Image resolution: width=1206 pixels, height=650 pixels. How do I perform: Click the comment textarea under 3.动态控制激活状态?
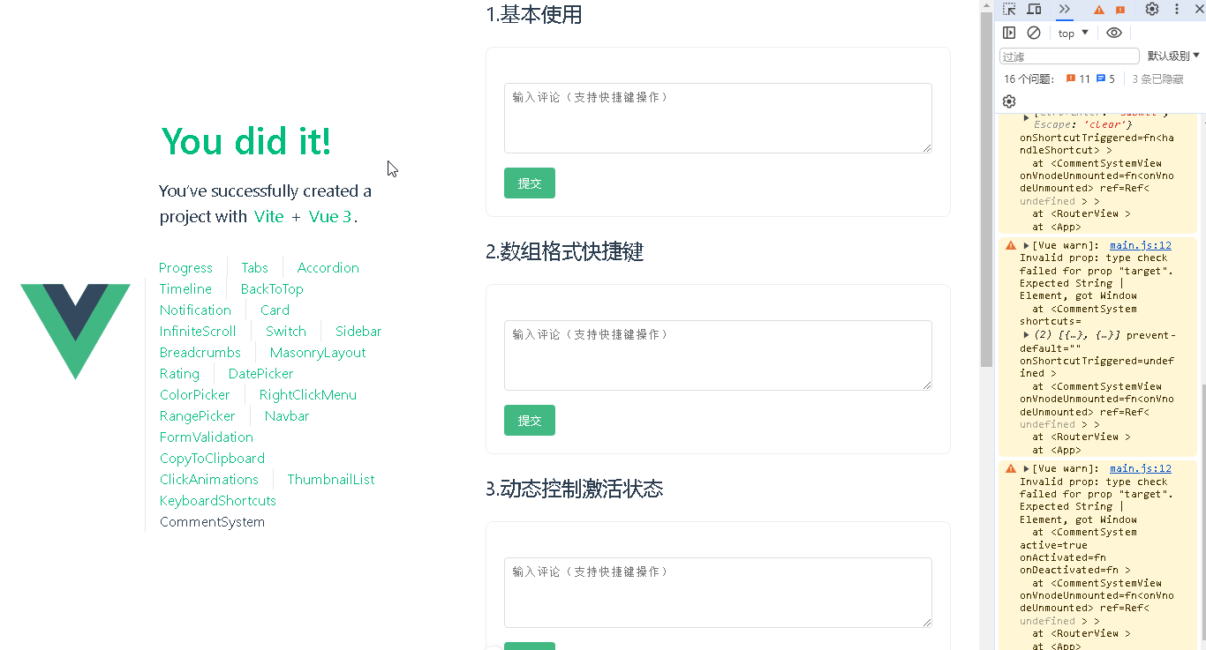[x=718, y=593]
